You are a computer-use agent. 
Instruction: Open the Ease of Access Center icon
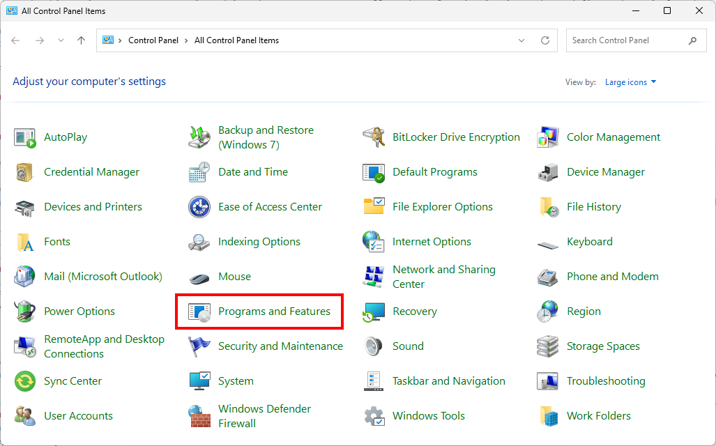pyautogui.click(x=199, y=207)
